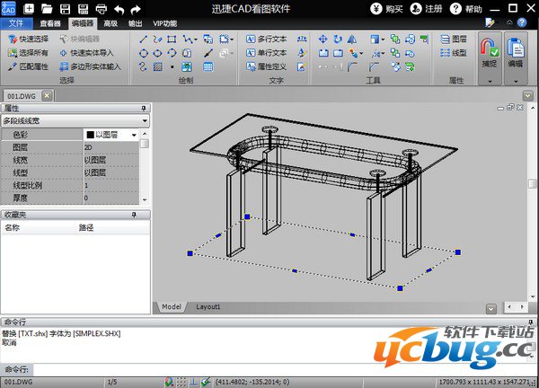The height and width of the screenshot is (388, 539).
Task: Click the 属性定义 attribute definition tool
Action: click(x=266, y=66)
